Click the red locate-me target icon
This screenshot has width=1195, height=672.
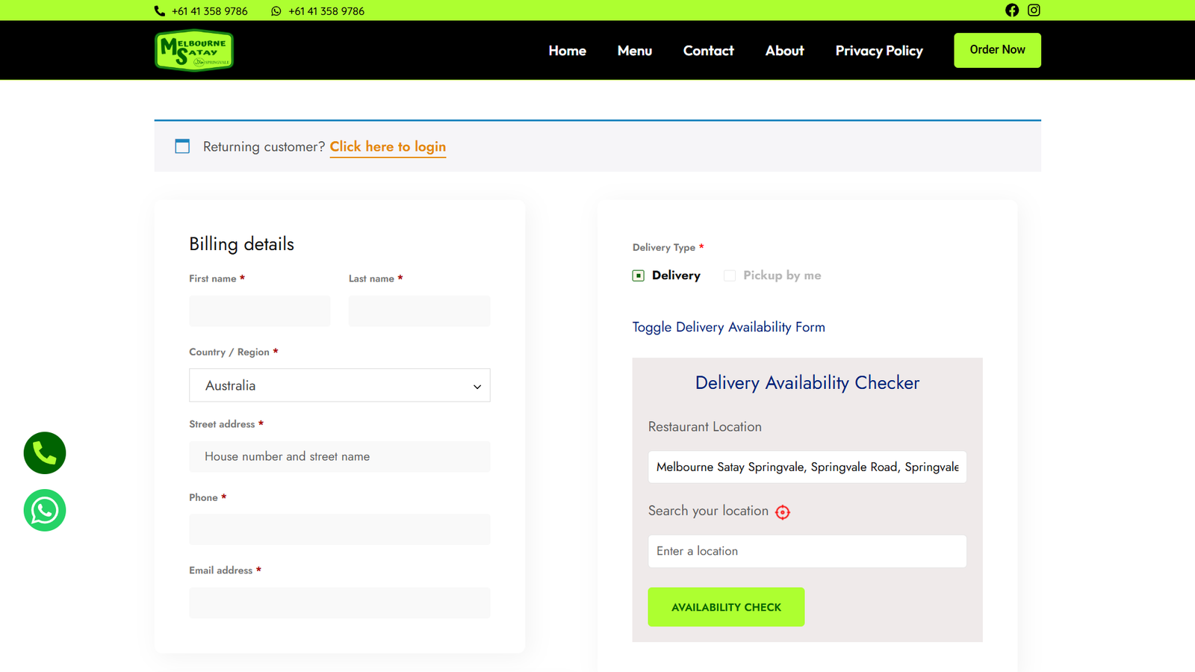tap(783, 512)
